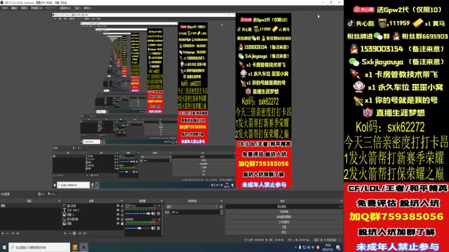449x252 pixels.
Task: Toggle lock on Window Capture source
Action: (122, 206)
